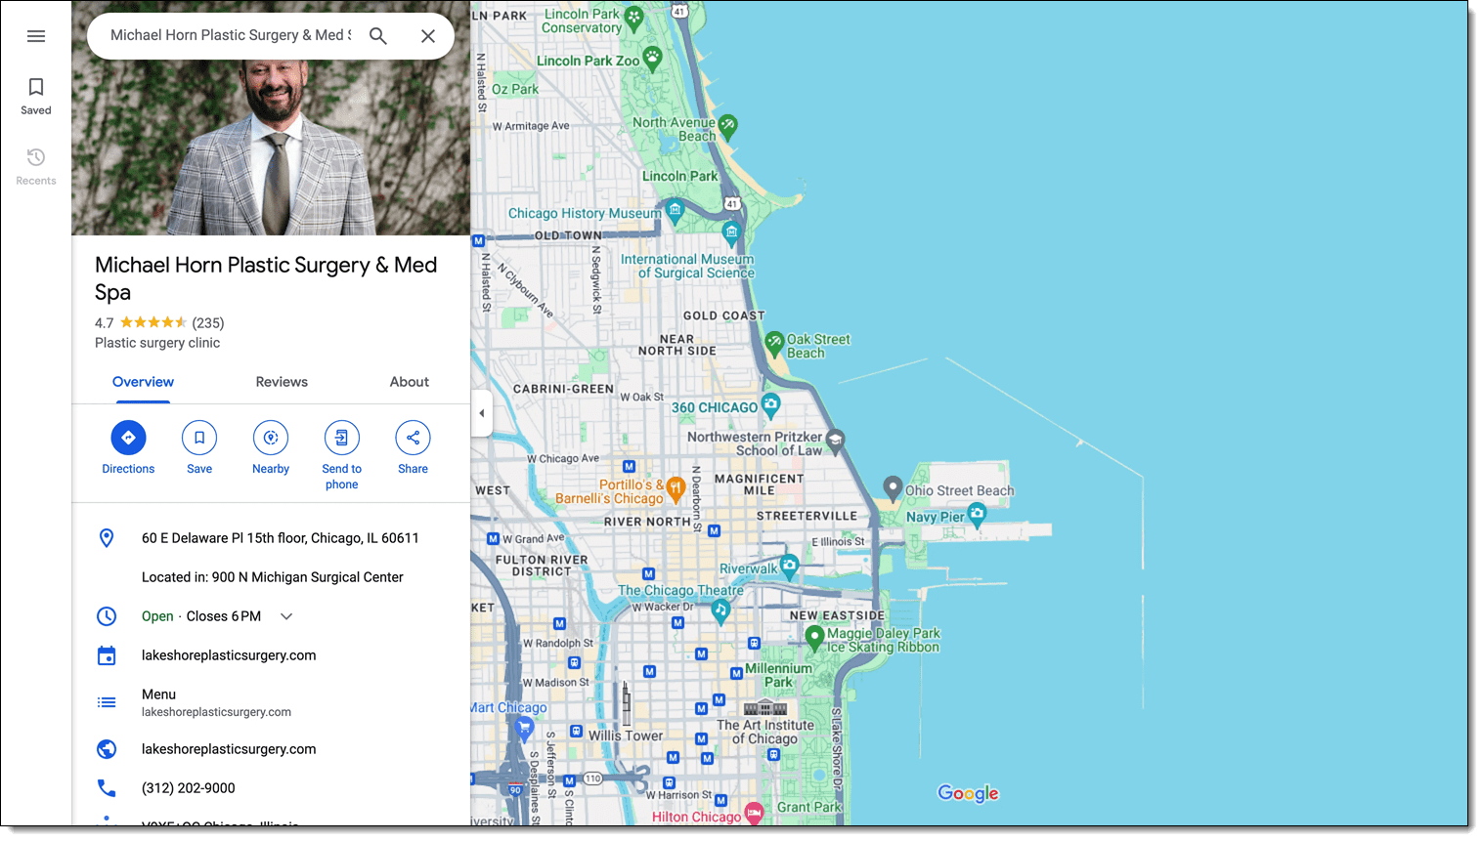
Task: Save this place using Save icon
Action: pos(199,439)
